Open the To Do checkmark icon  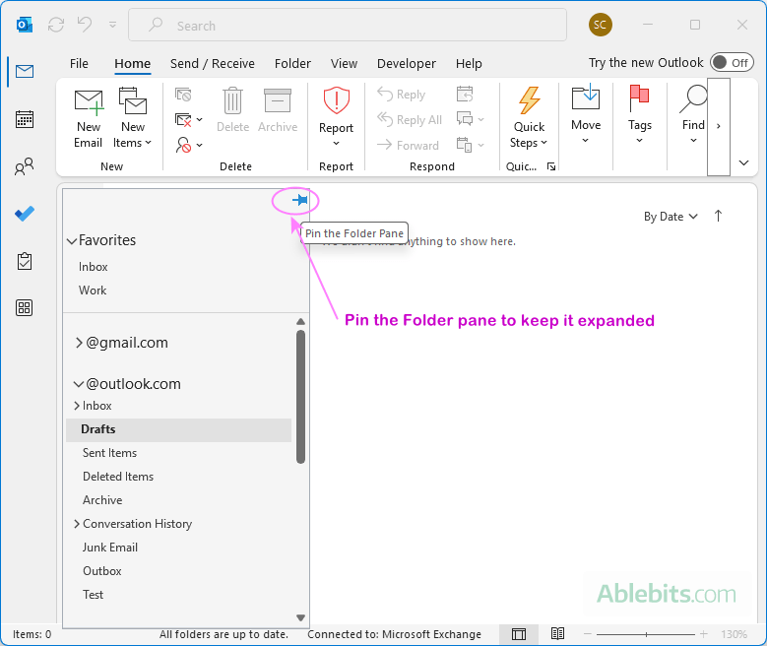[25, 214]
